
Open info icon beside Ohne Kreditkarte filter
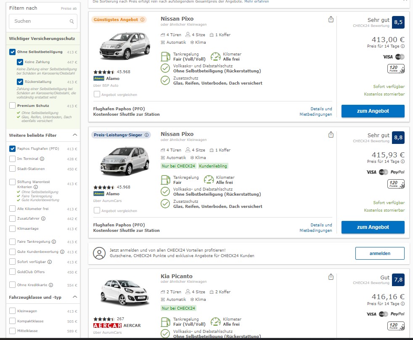[x=51, y=285]
